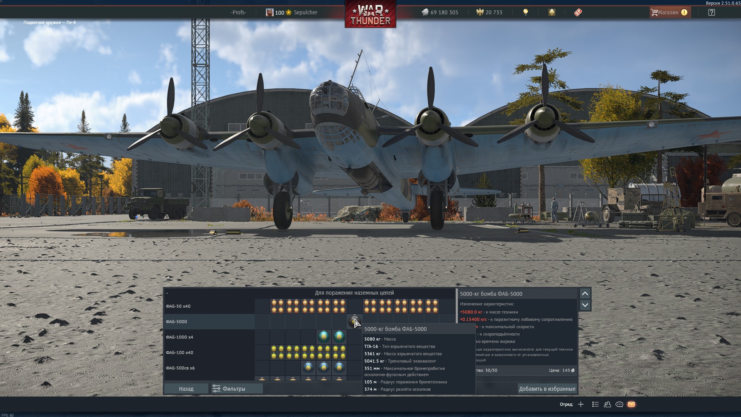Image resolution: width=741 pixels, height=417 pixels.
Task: Click the Silver Lions balance icon
Action: coord(425,12)
